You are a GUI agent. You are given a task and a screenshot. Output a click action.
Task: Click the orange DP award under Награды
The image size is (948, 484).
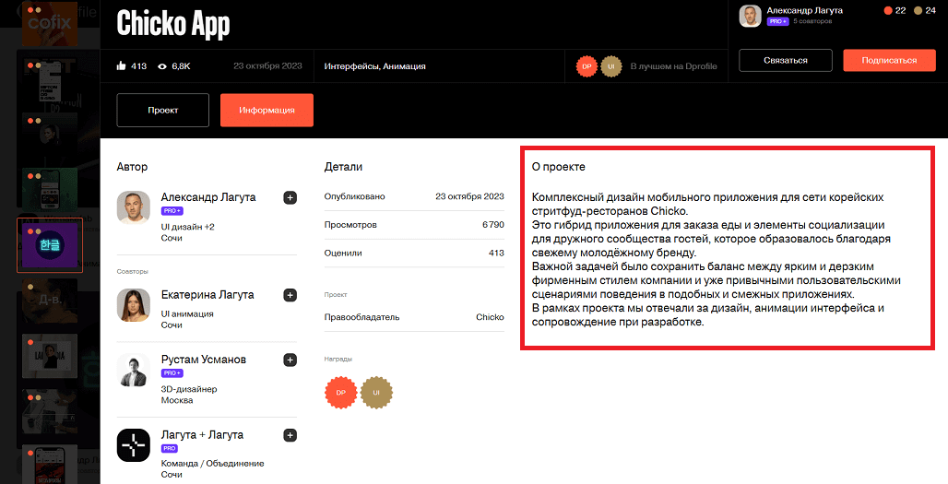click(341, 393)
